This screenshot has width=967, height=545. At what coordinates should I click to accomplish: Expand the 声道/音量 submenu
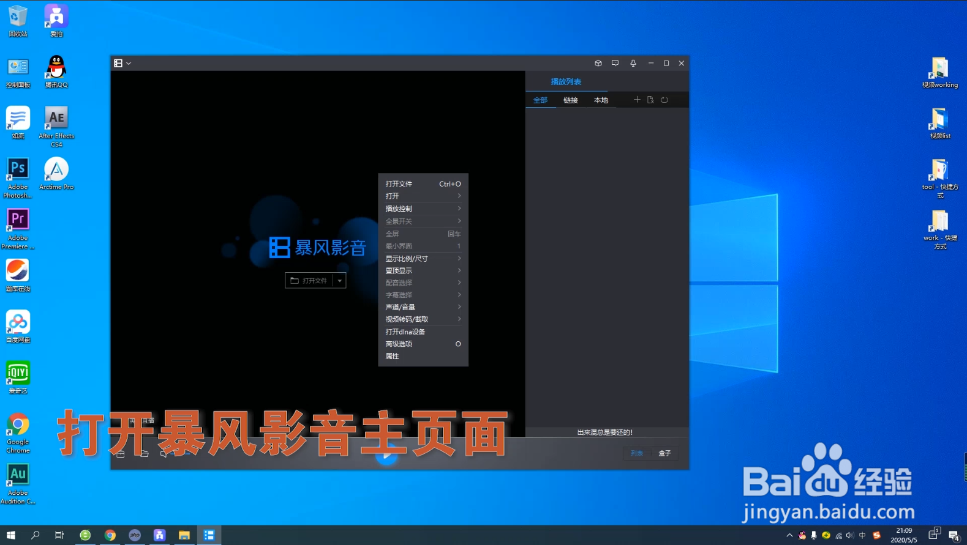423,307
